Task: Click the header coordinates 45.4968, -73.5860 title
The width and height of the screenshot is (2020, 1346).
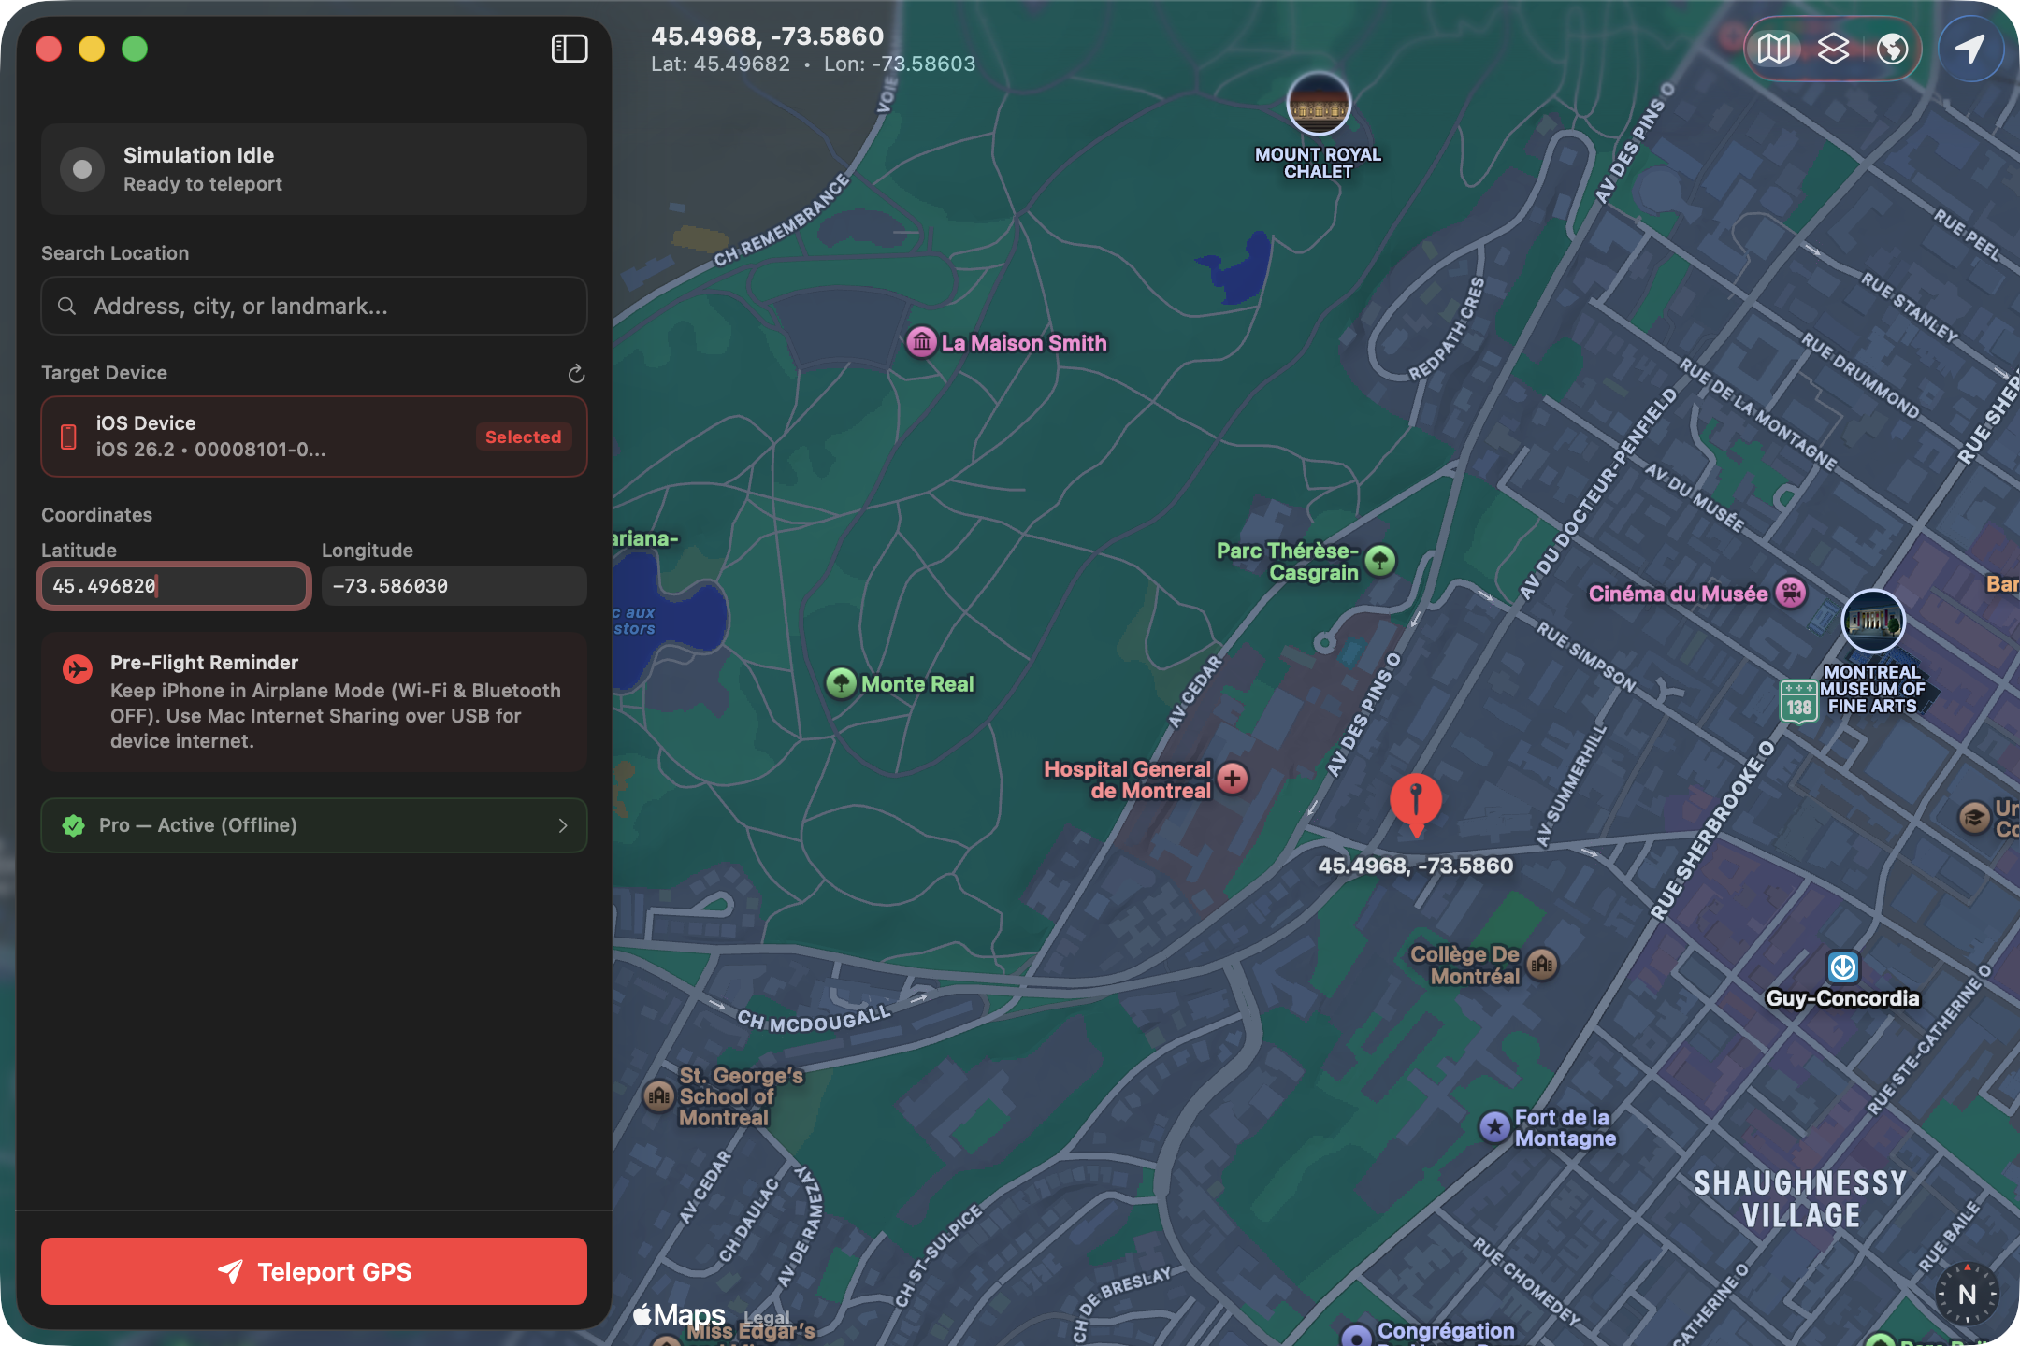Action: coord(767,36)
